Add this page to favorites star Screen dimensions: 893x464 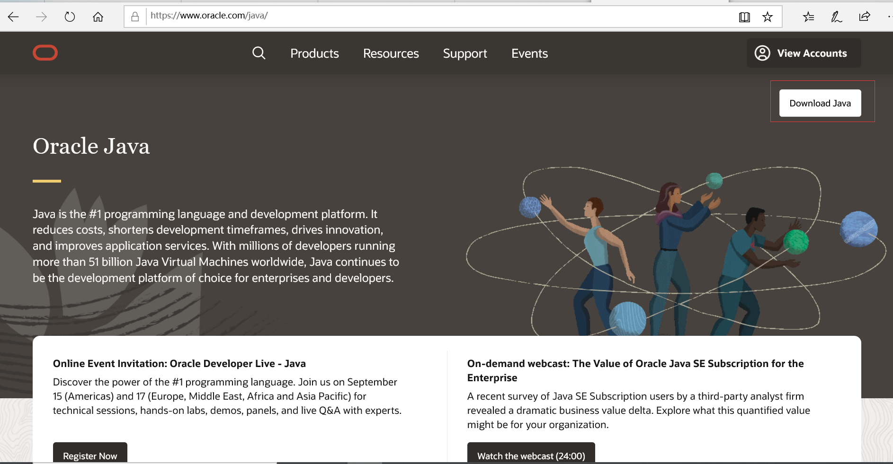coord(768,17)
